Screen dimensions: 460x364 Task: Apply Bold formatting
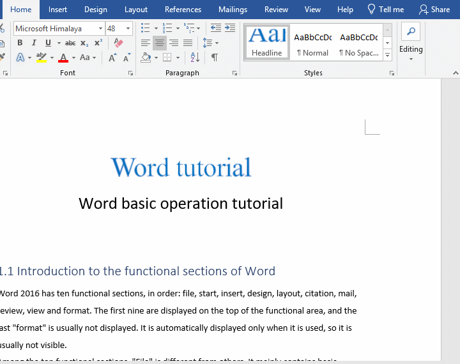[20, 43]
